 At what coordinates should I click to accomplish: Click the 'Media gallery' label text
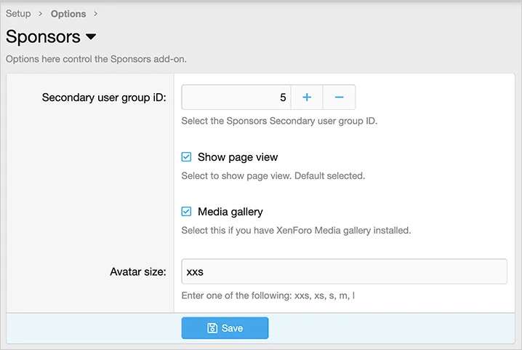230,212
